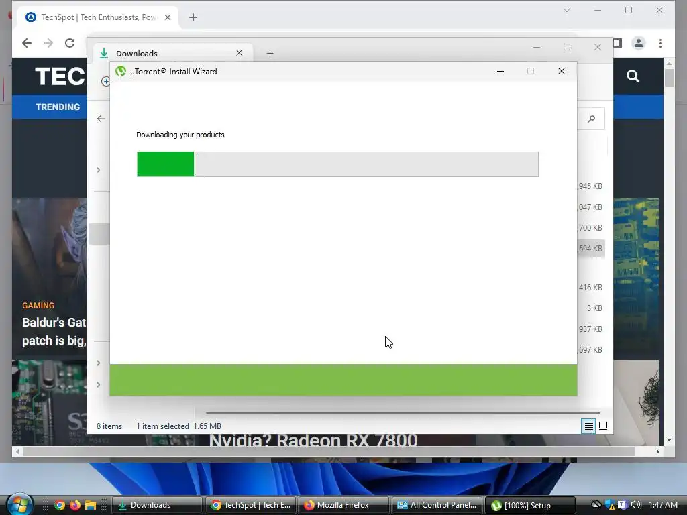Switch to [100%] Setup taskbar button

pyautogui.click(x=531, y=505)
